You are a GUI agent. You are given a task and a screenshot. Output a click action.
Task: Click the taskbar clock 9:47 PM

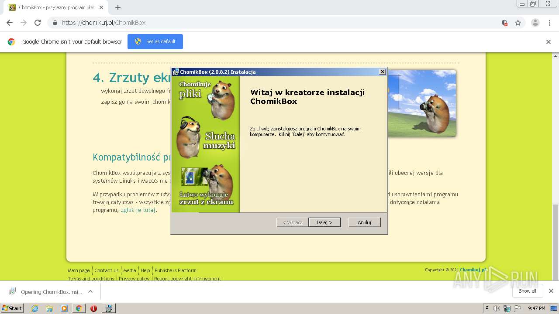point(537,308)
